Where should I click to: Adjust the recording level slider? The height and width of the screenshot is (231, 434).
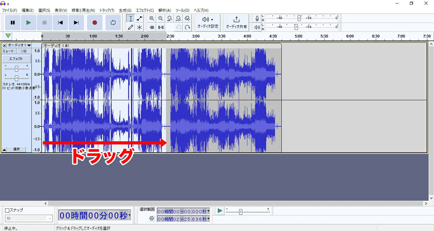[x=299, y=18]
